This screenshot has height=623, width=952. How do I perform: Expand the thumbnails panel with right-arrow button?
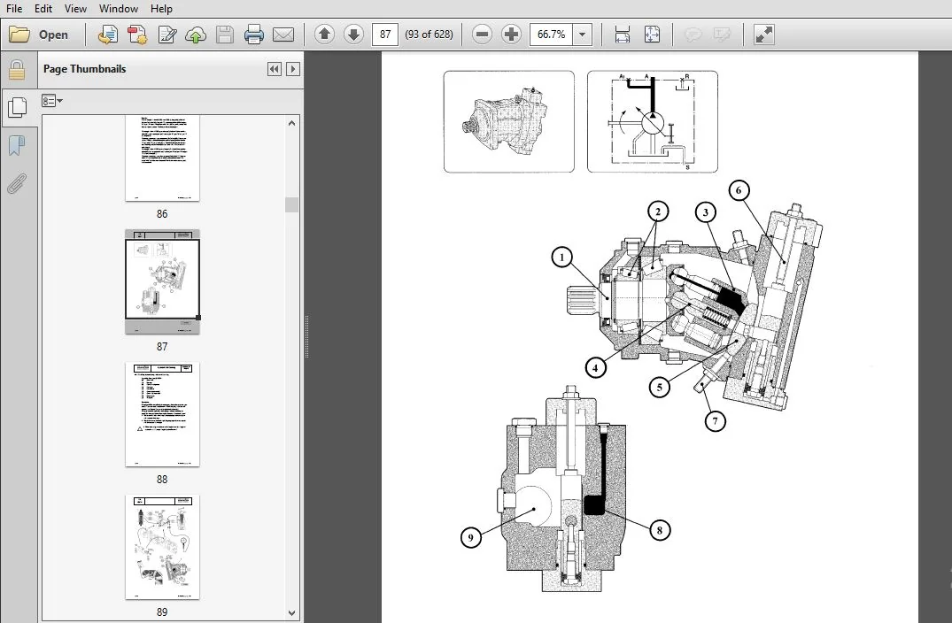[293, 69]
